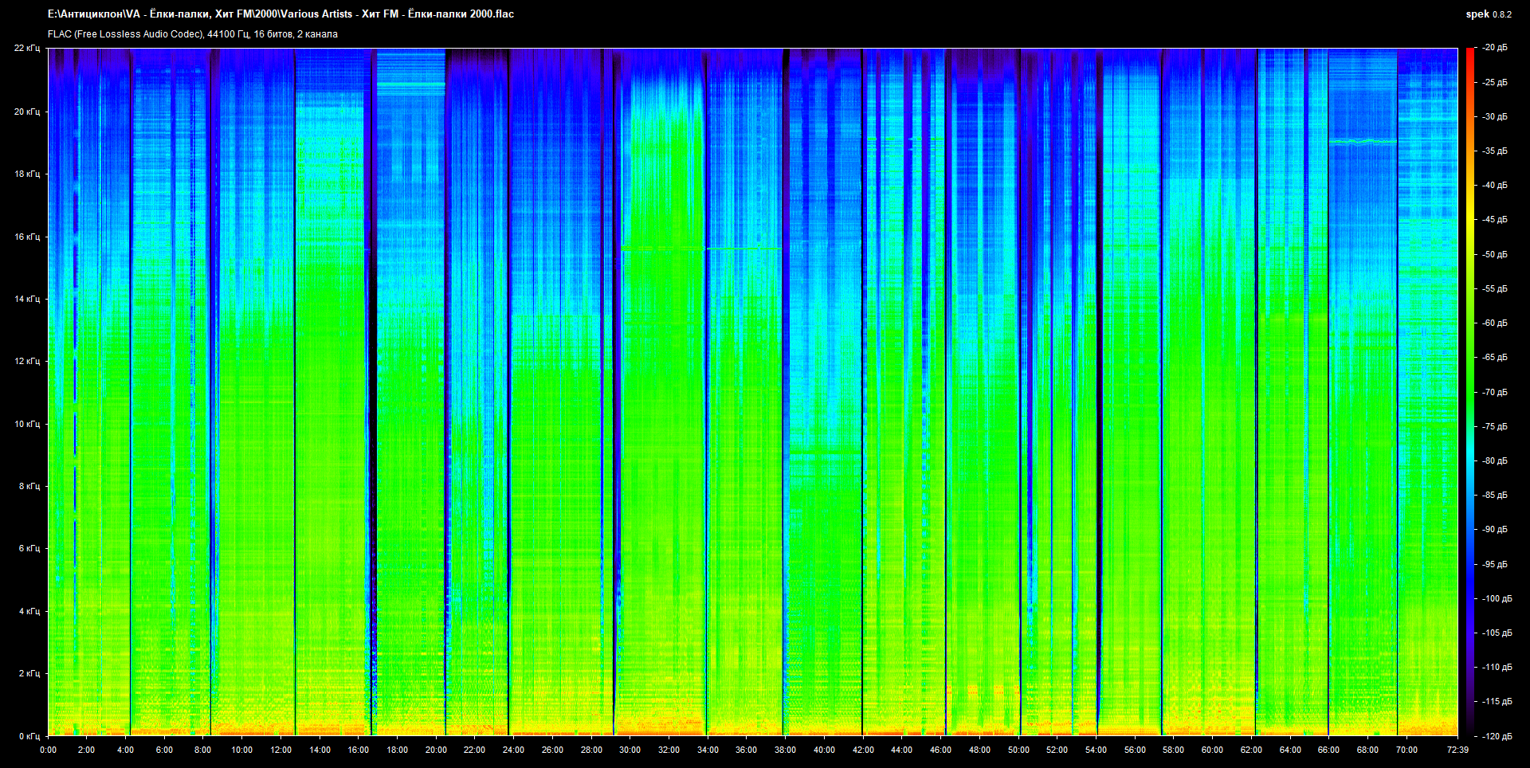Screen dimensions: 1530x768
Task: Click the -120 дБ scale label
Action: pos(1496,736)
